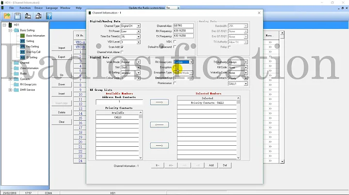Viewport: 349px width, 195px height.
Task: Select VFO-A row in channel list
Action: point(80,42)
